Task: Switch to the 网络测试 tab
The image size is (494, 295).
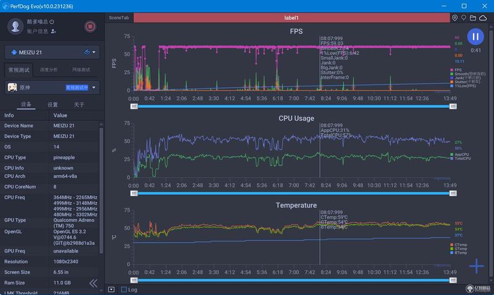Action: 81,70
